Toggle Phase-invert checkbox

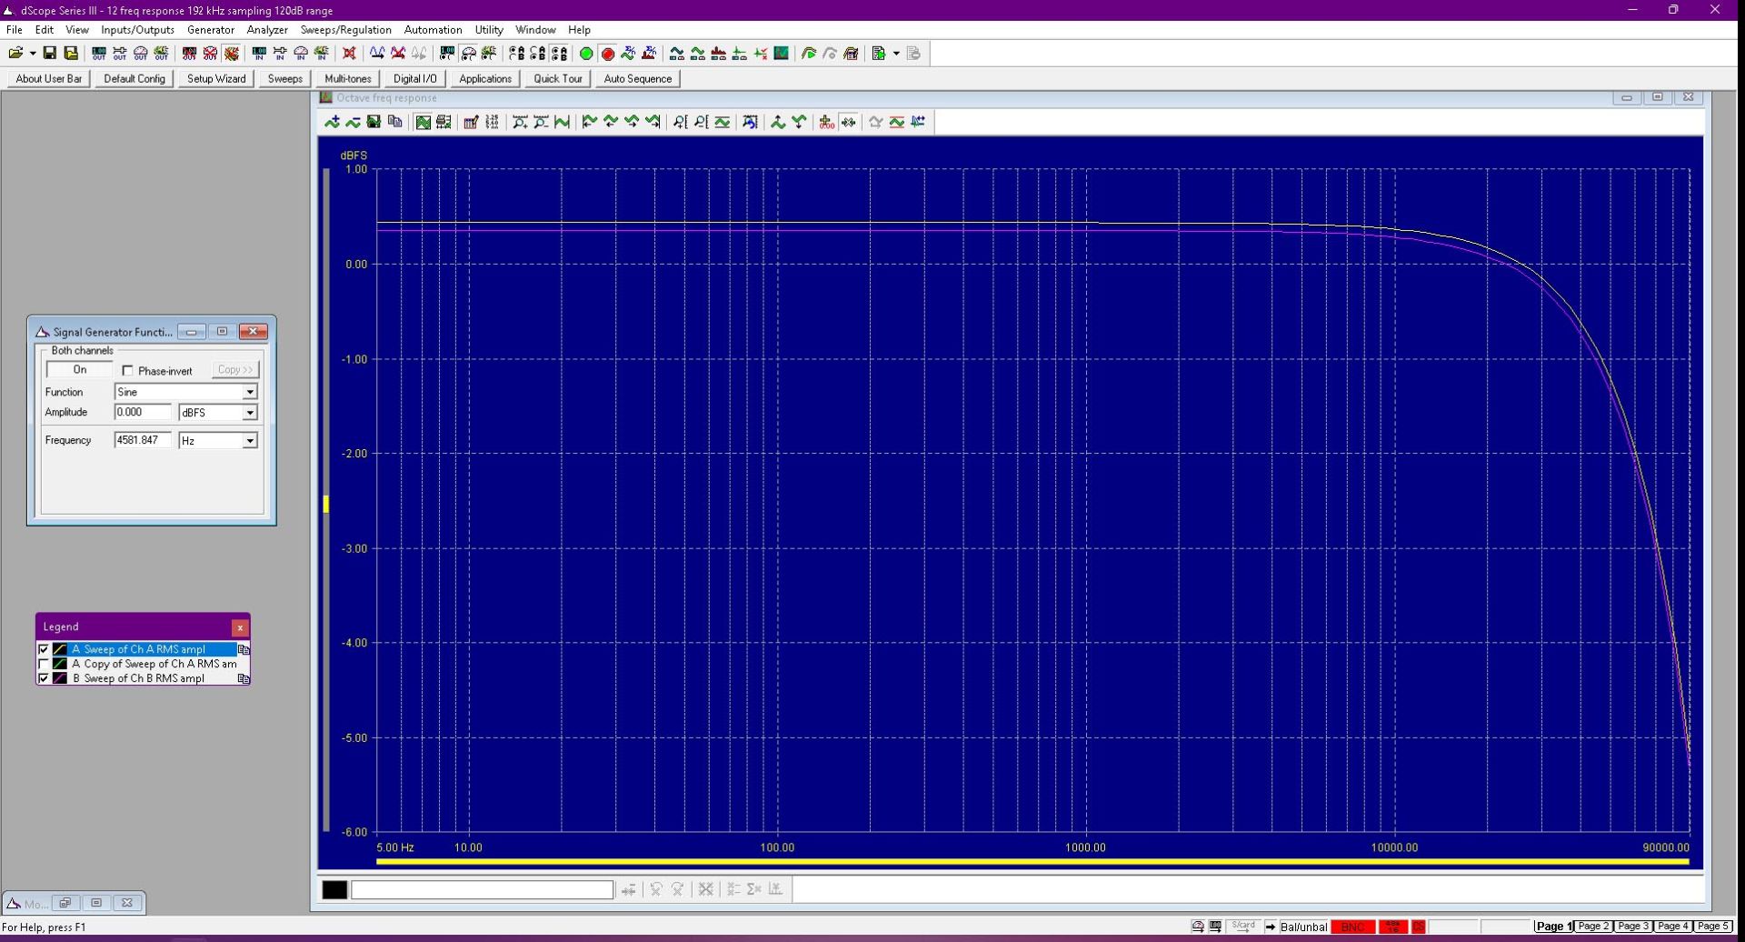[x=127, y=371]
